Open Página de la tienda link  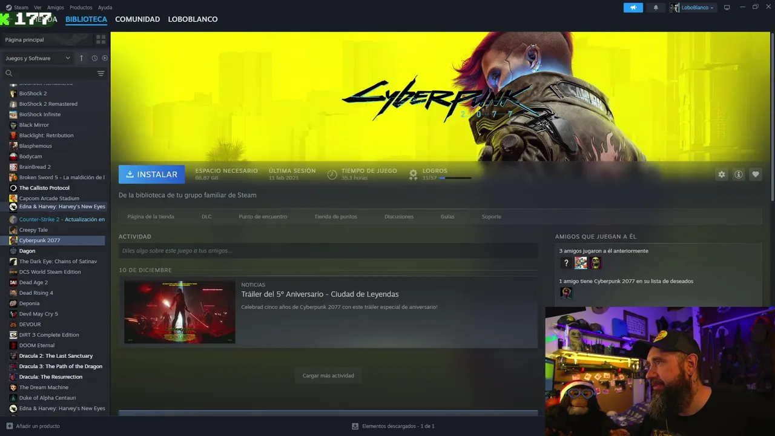coord(151,217)
